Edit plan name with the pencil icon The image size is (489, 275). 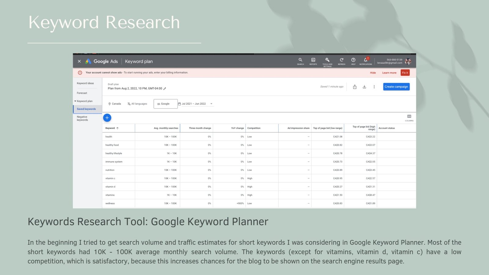[x=165, y=89]
